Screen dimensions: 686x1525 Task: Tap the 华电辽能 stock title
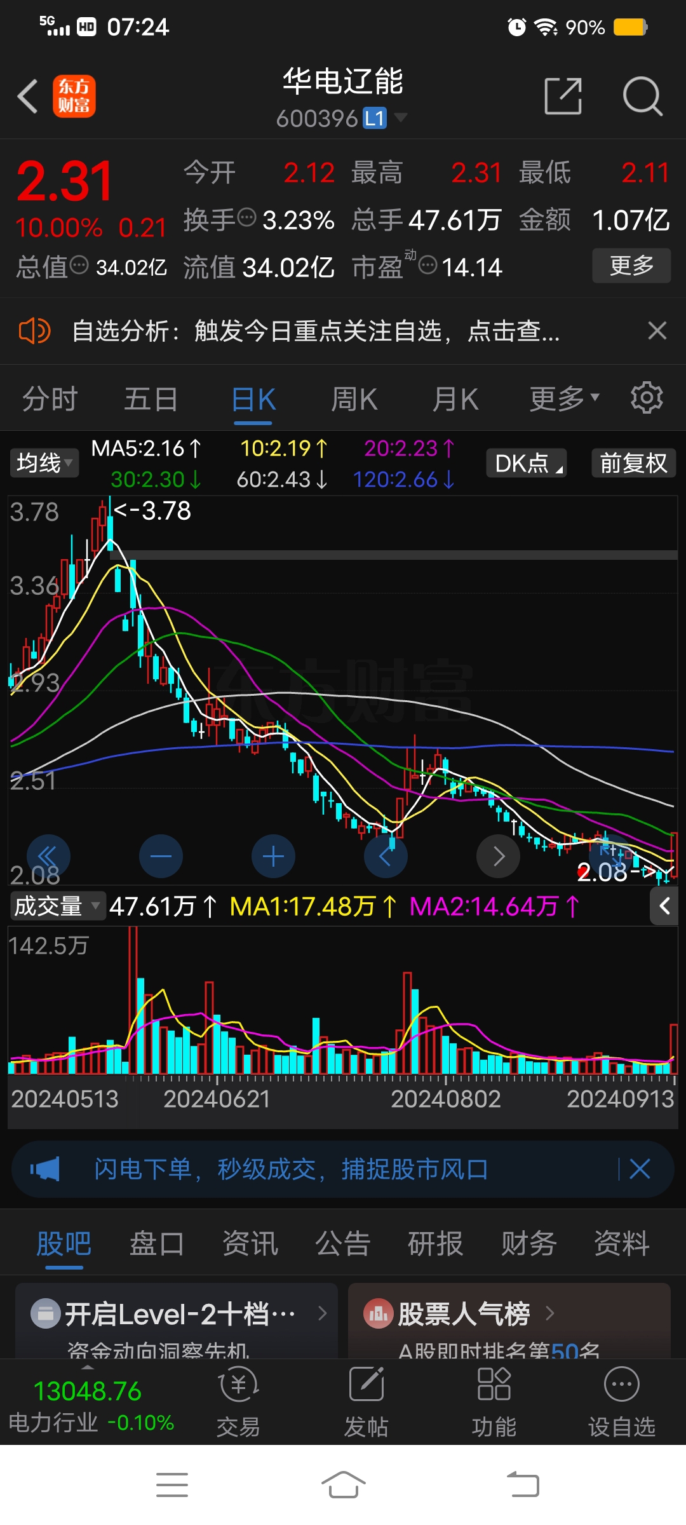(x=343, y=81)
